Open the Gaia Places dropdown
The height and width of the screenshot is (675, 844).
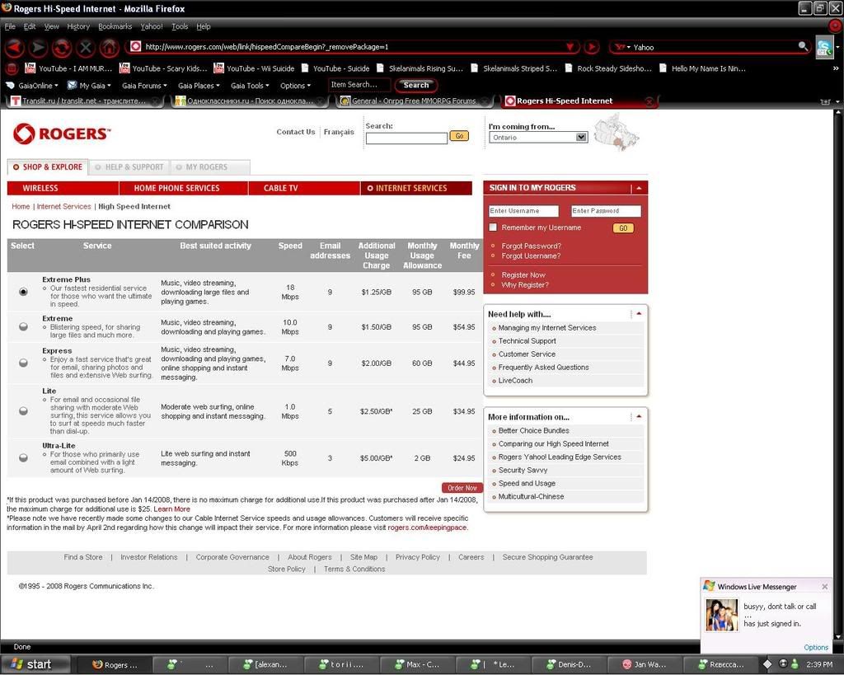tap(199, 86)
